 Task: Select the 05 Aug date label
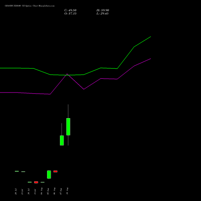coord(48,191)
